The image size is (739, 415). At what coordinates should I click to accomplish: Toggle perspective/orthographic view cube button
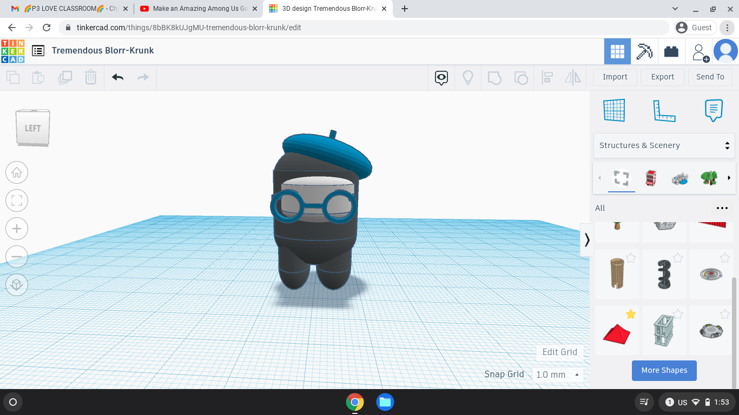[x=17, y=284]
